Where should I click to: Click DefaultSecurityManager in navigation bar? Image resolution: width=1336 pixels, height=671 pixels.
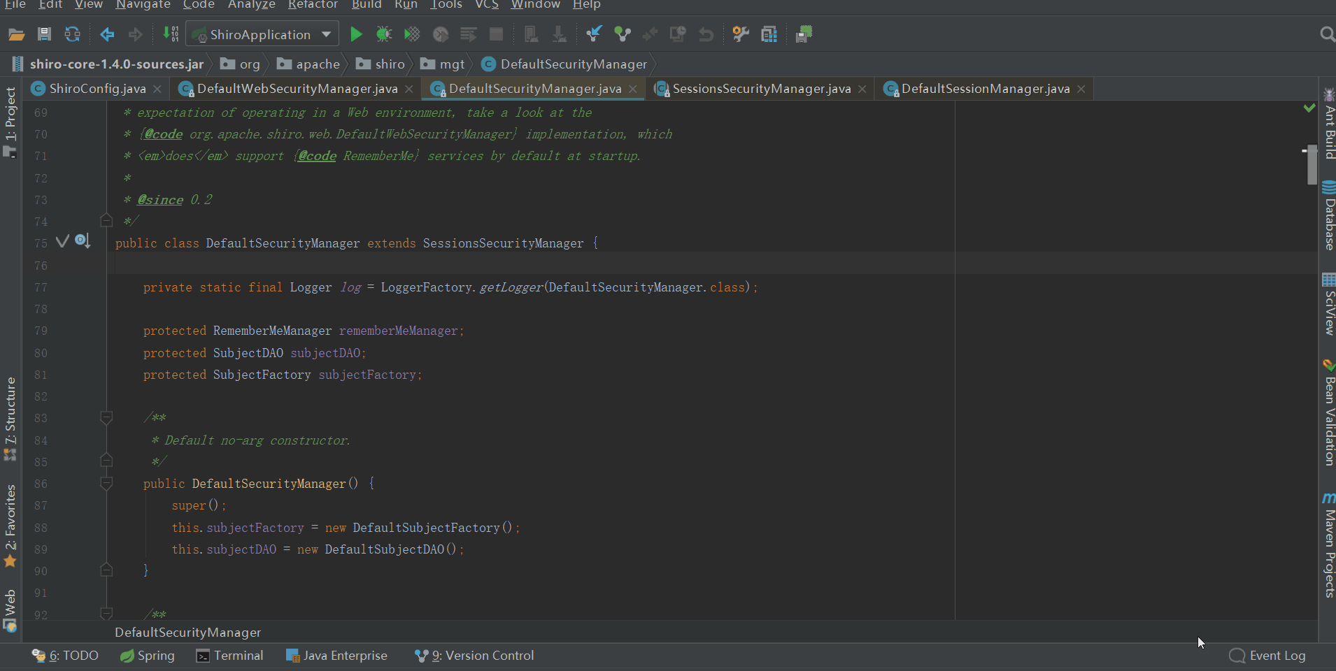565,64
